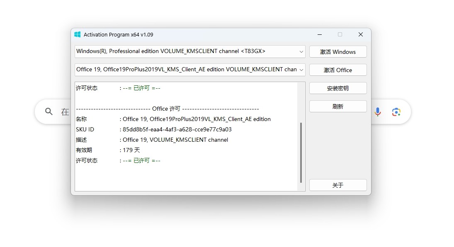
Task: Click the 刷新 button
Action: [338, 107]
